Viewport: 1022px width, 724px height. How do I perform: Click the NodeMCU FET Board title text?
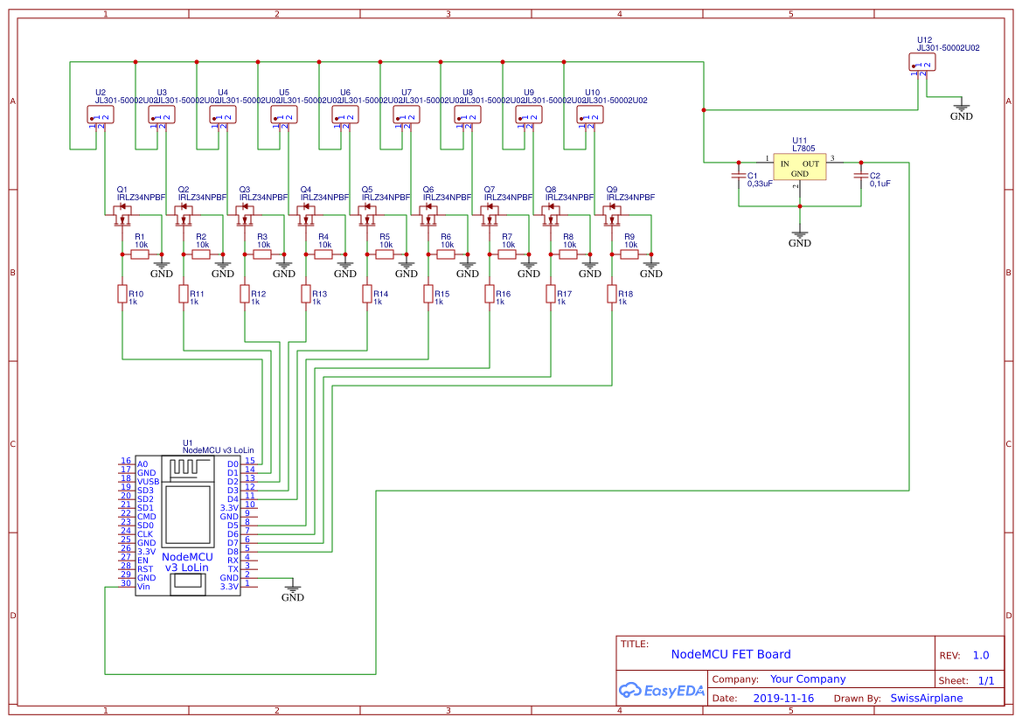(731, 654)
